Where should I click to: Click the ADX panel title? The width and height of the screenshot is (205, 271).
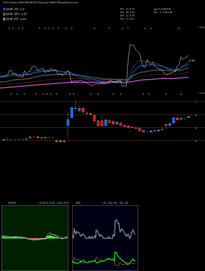click(x=78, y=203)
